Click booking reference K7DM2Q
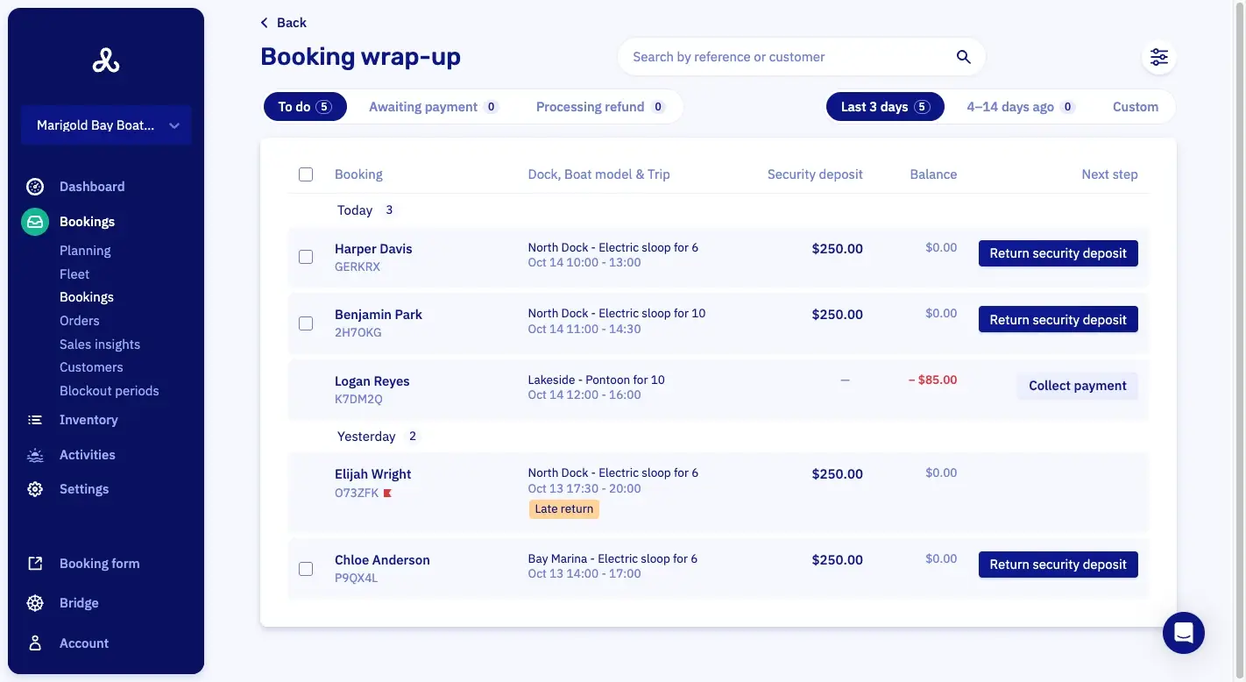This screenshot has width=1246, height=682. click(358, 400)
